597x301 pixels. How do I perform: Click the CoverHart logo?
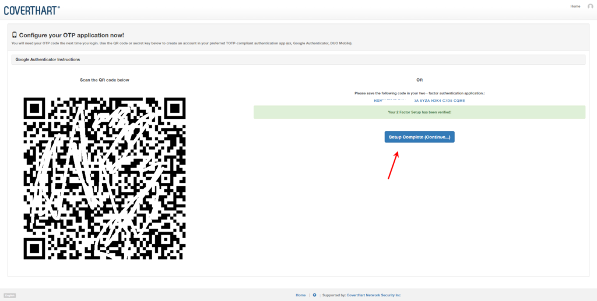(32, 10)
